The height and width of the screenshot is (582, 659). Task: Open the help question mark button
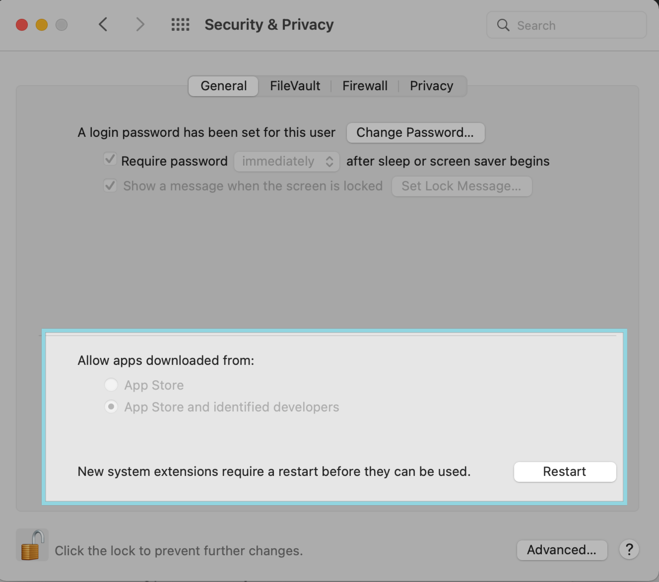click(x=629, y=550)
